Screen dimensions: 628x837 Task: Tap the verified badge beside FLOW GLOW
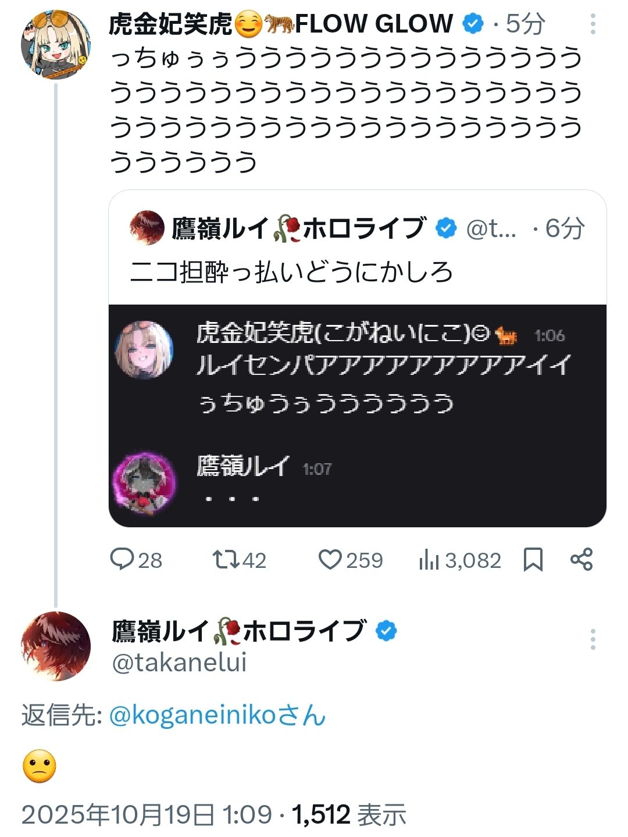[x=473, y=24]
